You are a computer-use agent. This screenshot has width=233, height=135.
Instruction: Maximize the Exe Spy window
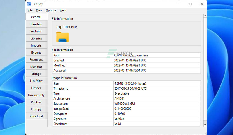pyautogui.click(x=190, y=4)
